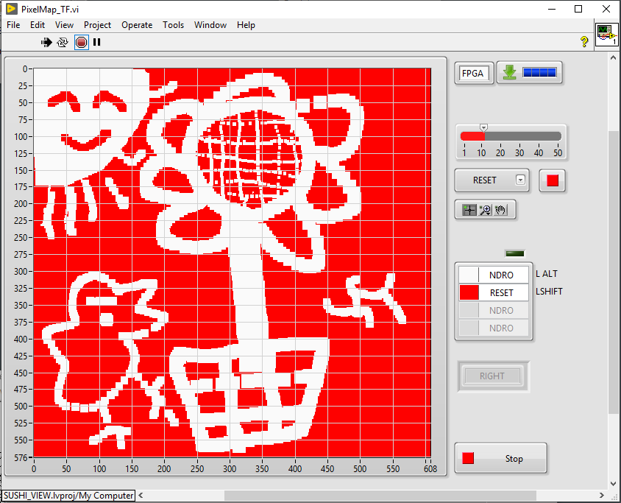Click the LabVIEW icon in title bar

pos(12,9)
